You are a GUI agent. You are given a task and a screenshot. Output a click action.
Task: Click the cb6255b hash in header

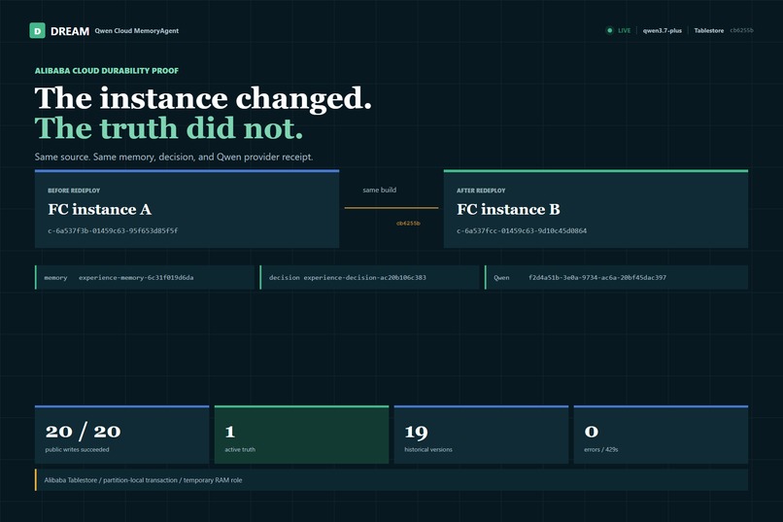(741, 30)
